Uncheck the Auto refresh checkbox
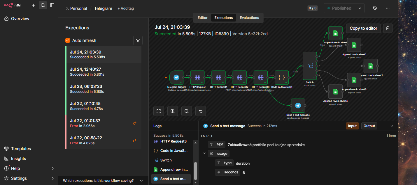417x185 pixels. point(68,40)
